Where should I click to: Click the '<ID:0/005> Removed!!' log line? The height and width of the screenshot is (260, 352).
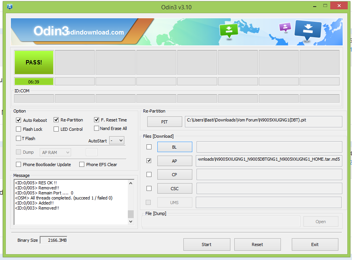pyautogui.click(x=37, y=188)
